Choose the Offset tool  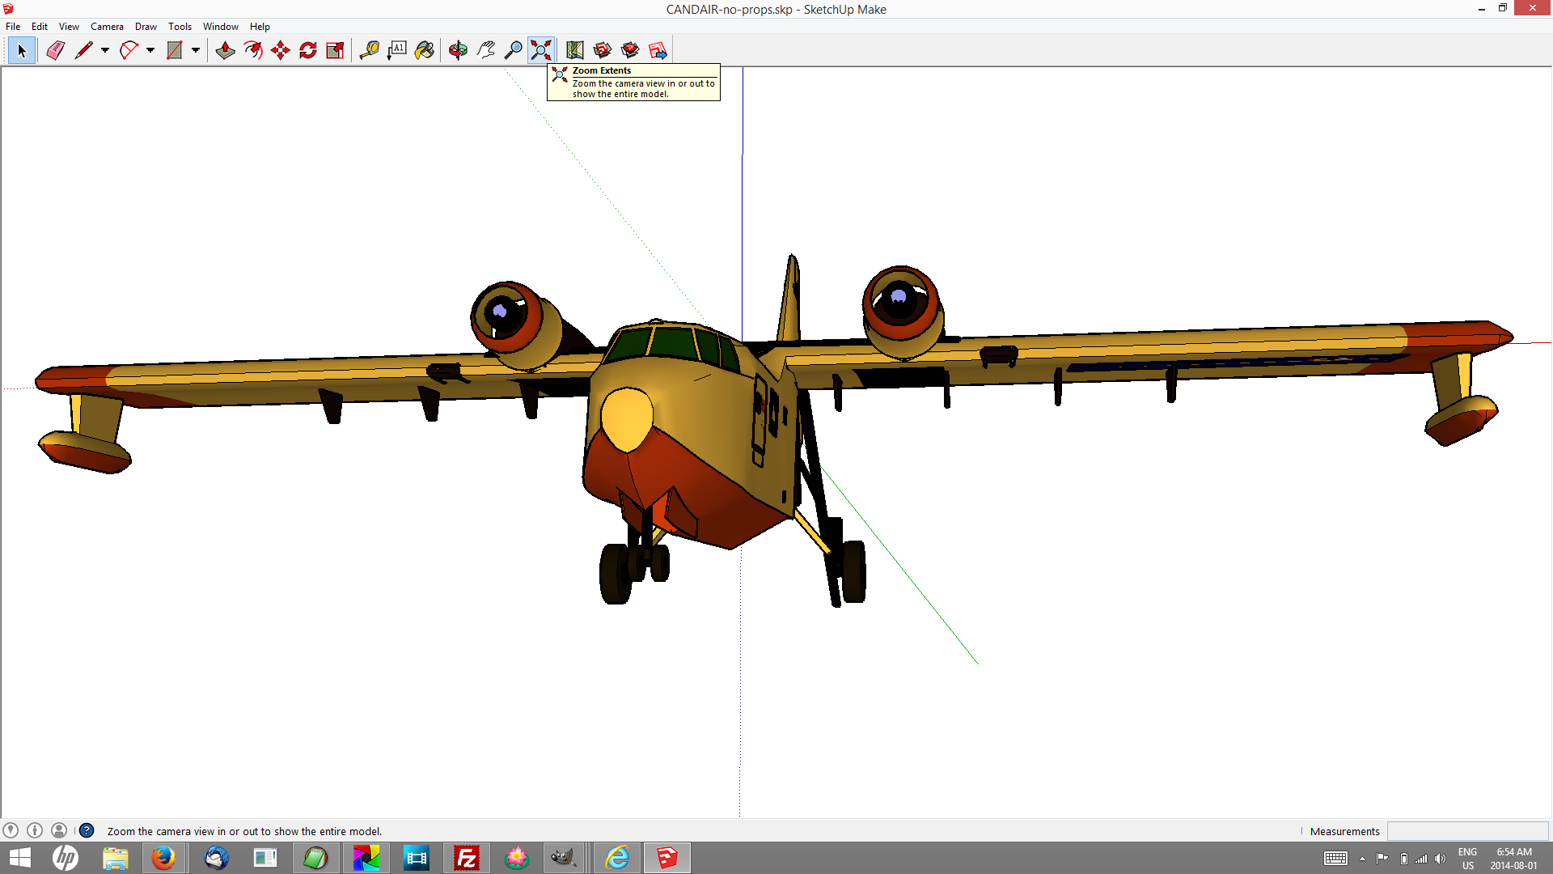coord(253,50)
